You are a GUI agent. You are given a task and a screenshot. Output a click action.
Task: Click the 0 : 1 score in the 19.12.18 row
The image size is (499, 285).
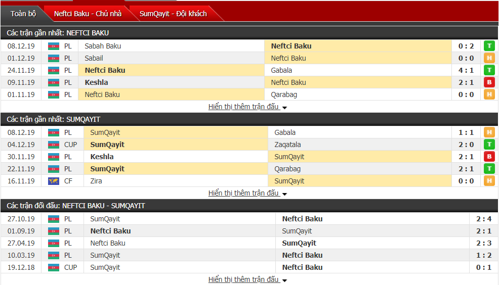point(484,267)
